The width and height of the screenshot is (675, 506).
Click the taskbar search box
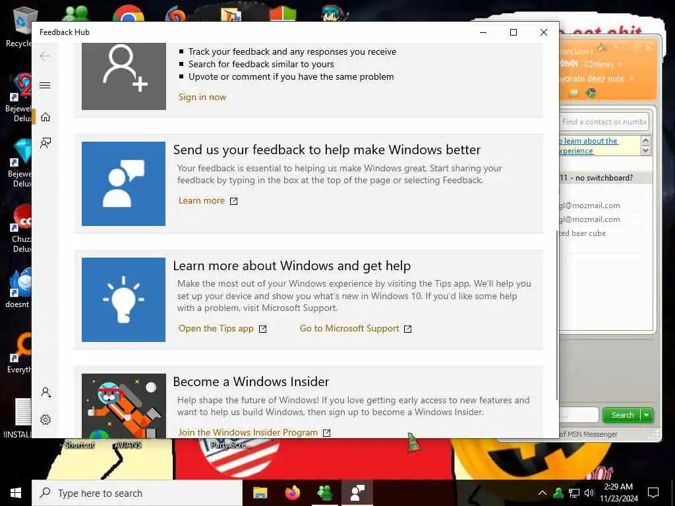click(137, 493)
